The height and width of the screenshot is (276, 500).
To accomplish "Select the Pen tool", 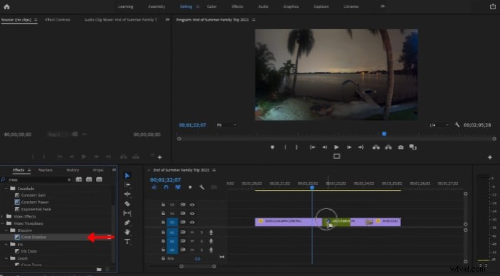I will pos(127,223).
